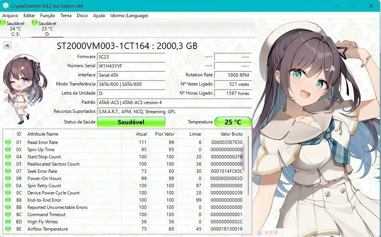This screenshot has width=381, height=237.
Task: Select the Start/Stop Count row
Action: [124, 156]
